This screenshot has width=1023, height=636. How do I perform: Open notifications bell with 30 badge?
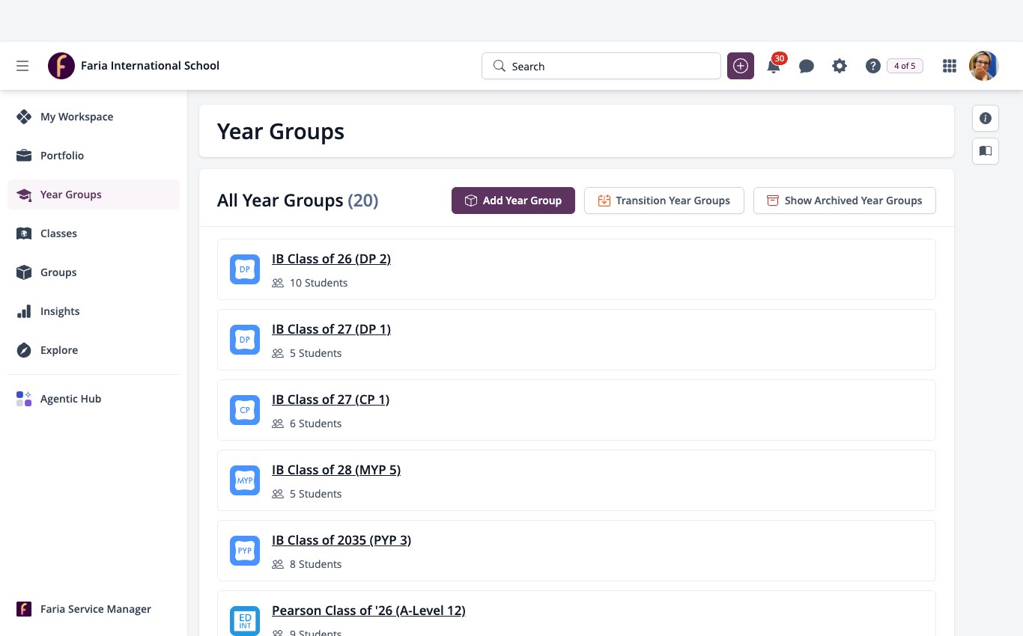(x=775, y=64)
